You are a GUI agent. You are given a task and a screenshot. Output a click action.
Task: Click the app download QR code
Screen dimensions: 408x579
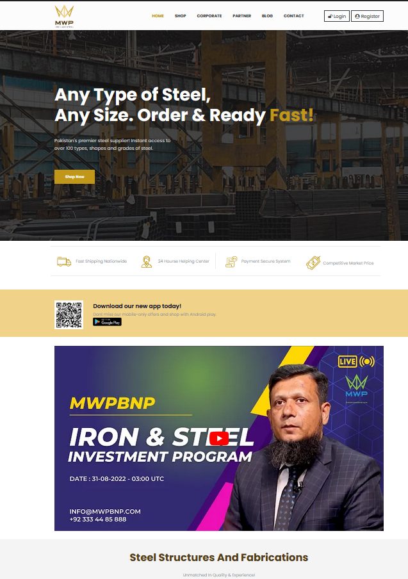[x=69, y=314]
